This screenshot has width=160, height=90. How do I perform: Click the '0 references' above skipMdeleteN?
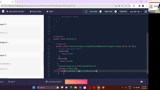pos(61,44)
